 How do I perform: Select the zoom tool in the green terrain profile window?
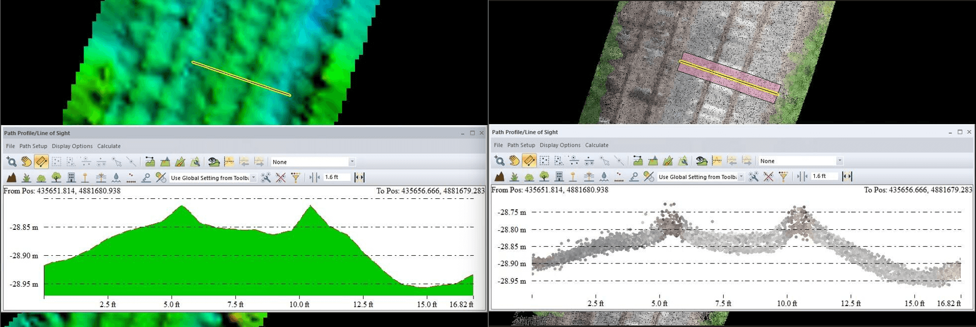(x=11, y=162)
